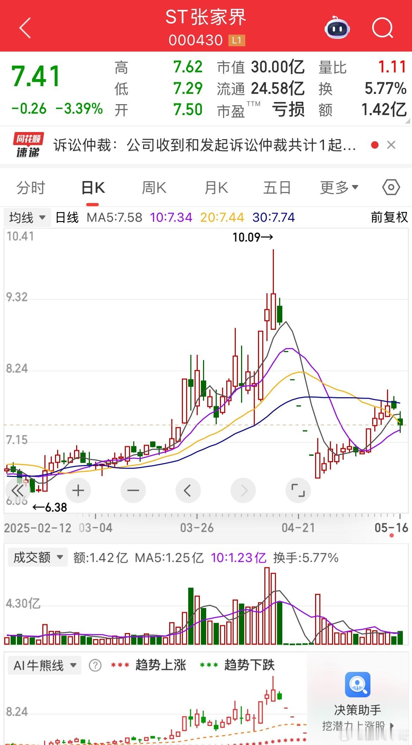The image size is (412, 745).
Task: Open the 均线 indicator dropdown
Action: [x=27, y=217]
